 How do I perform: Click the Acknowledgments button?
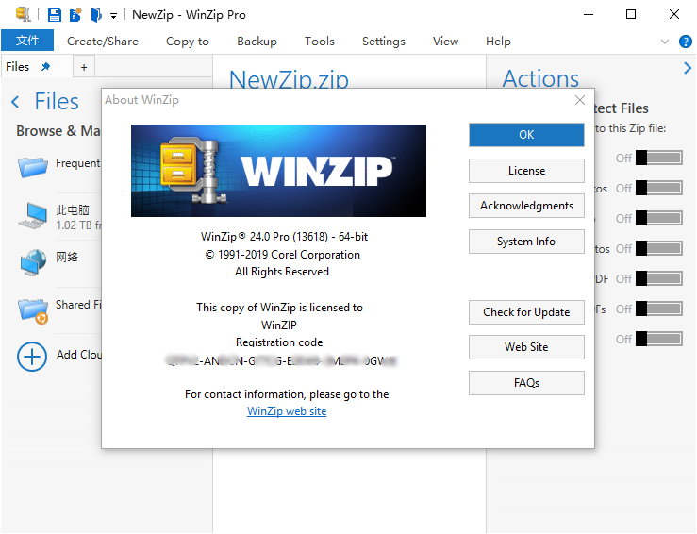point(526,206)
